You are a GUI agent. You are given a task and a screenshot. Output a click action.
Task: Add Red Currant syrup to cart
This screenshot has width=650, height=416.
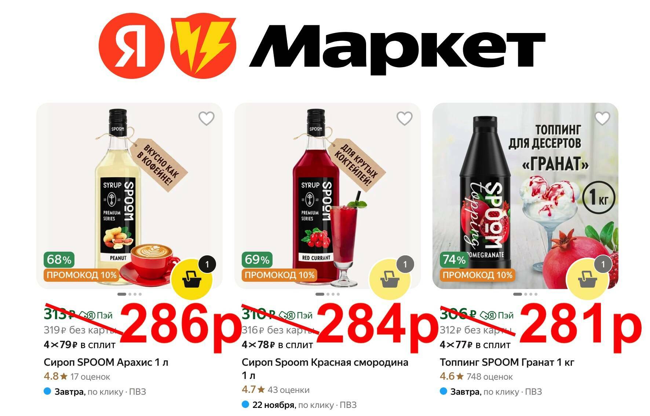390,280
